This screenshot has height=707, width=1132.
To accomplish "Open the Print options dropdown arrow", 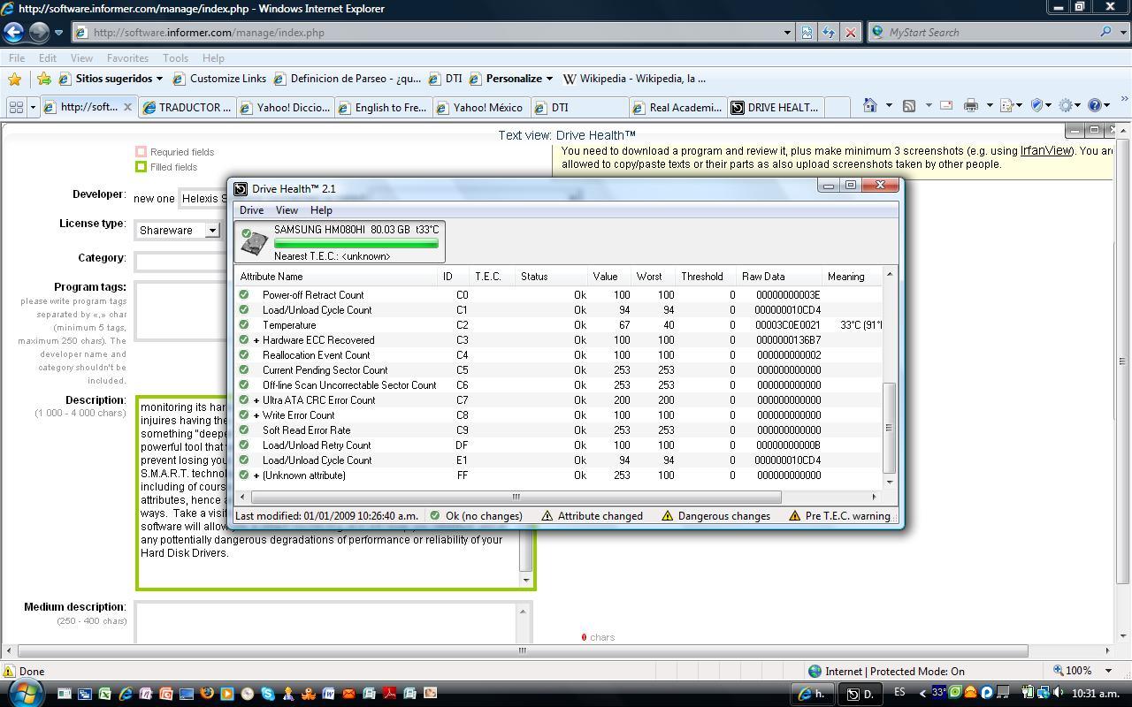I will click(989, 105).
